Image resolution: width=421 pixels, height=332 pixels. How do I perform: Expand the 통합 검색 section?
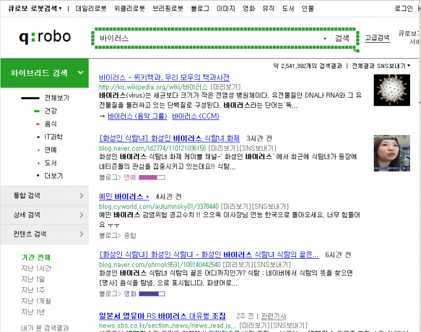(x=45, y=196)
